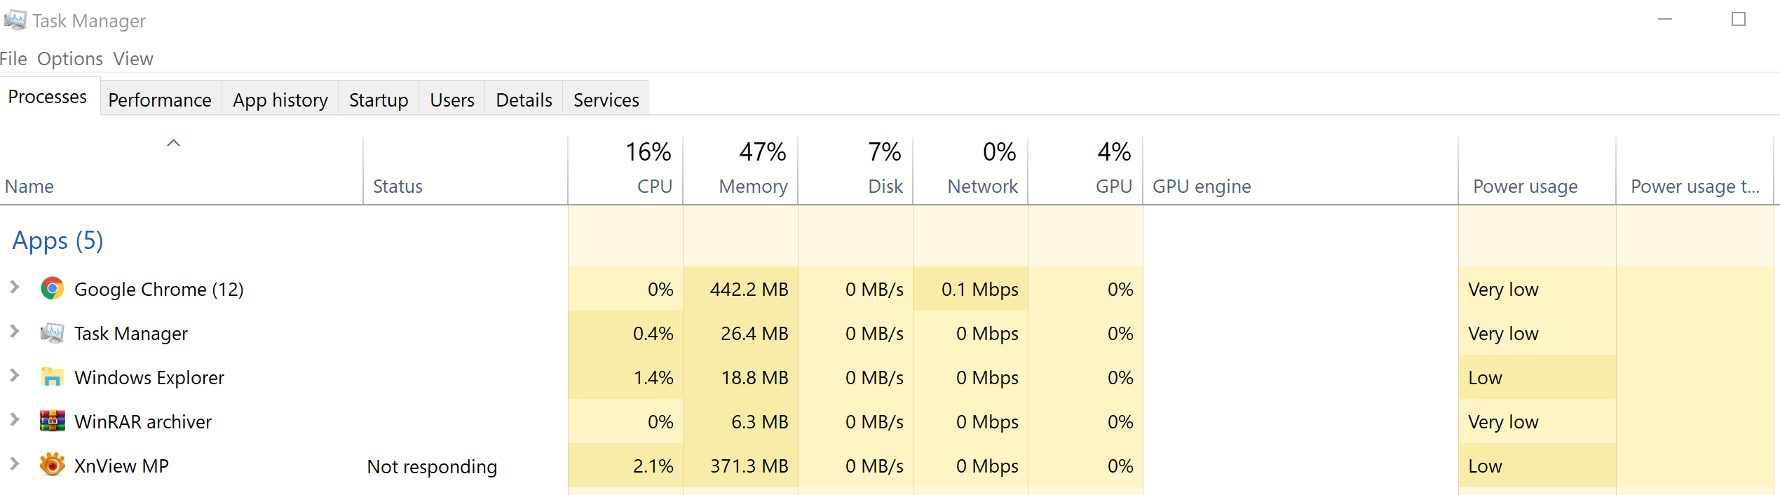
Task: Open the Services tab
Action: pos(606,100)
